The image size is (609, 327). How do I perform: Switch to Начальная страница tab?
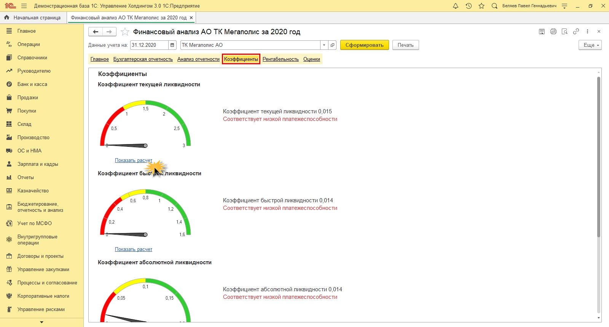(x=33, y=17)
